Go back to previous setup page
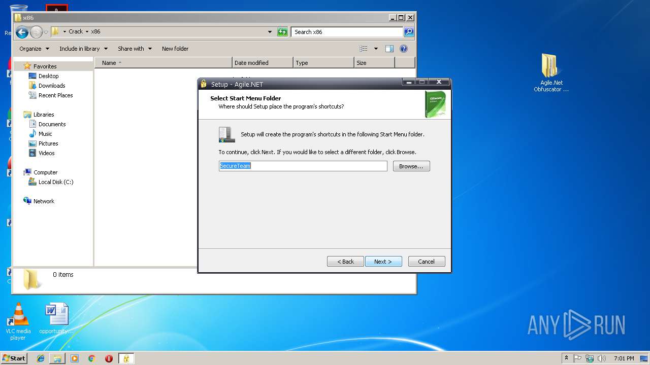Viewport: 650px width, 365px height. click(345, 262)
